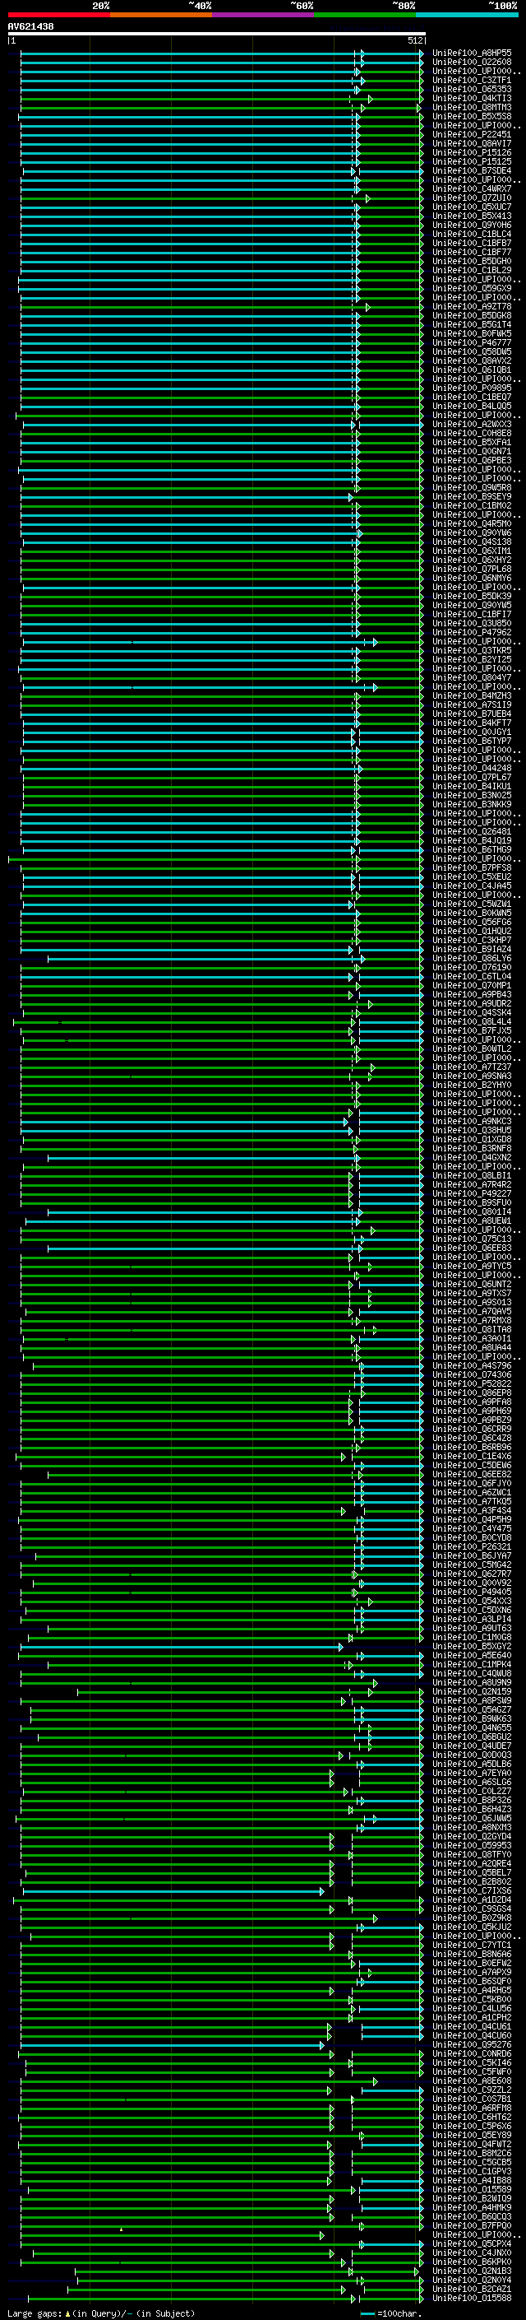This screenshot has width=526, height=2320.
Task: Select the UniRef100_A9NKC3 label
Action: coord(472,1121)
